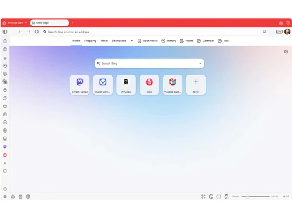Viewport: 292px width, 219px height.
Task: Toggle panel visibility from status bar left icon
Action: pos(5,197)
